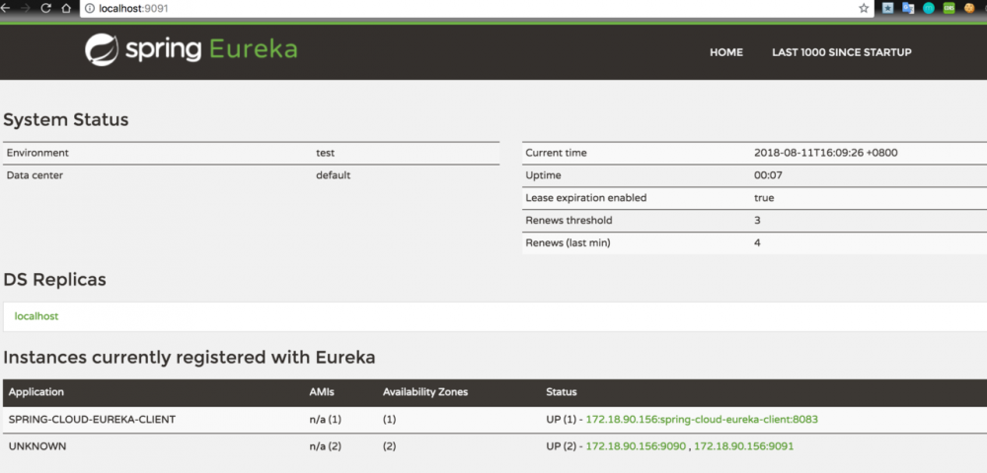Open the spring-cloud-eureka-client:8083 instance link
The image size is (987, 473).
[x=702, y=419]
